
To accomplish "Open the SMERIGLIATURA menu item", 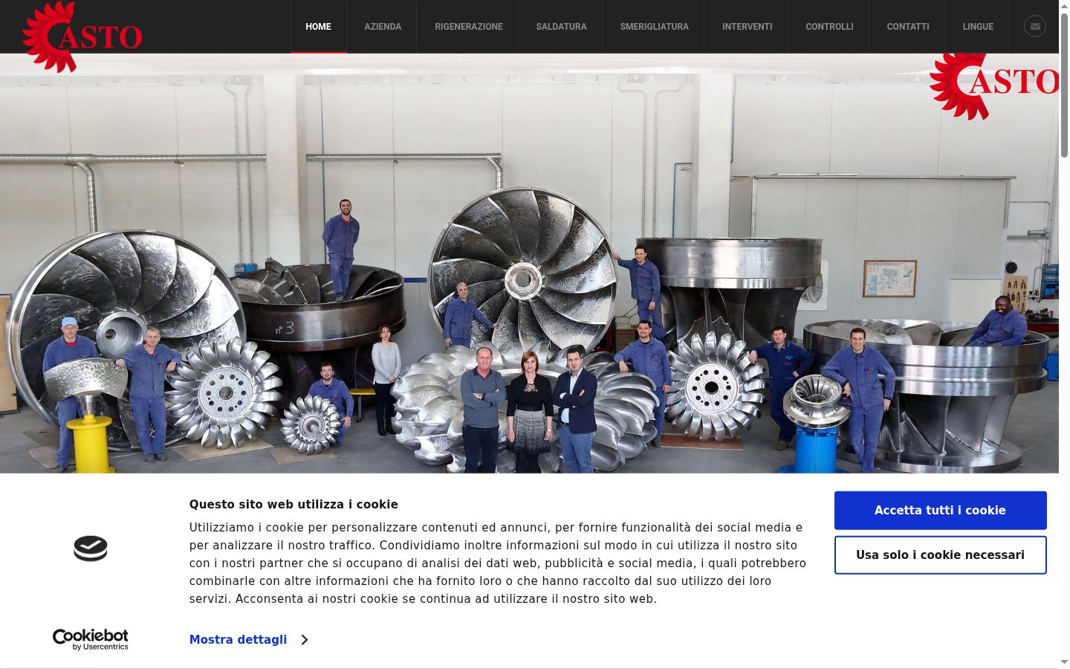I will click(x=654, y=27).
